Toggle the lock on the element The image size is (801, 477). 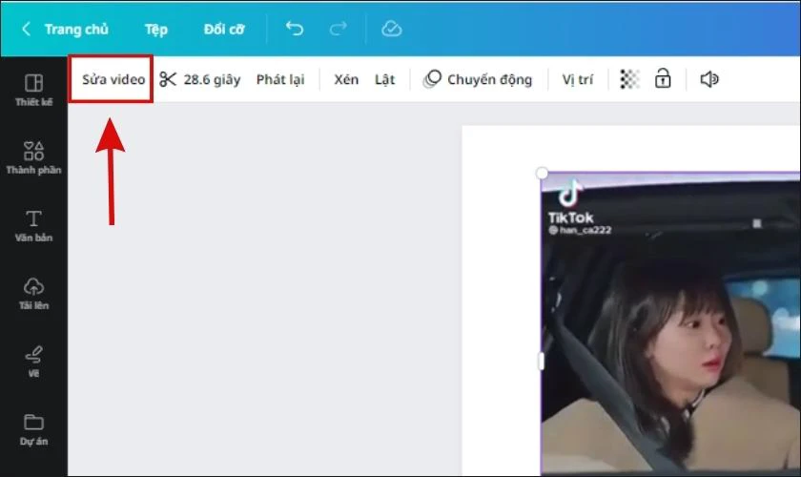point(663,79)
